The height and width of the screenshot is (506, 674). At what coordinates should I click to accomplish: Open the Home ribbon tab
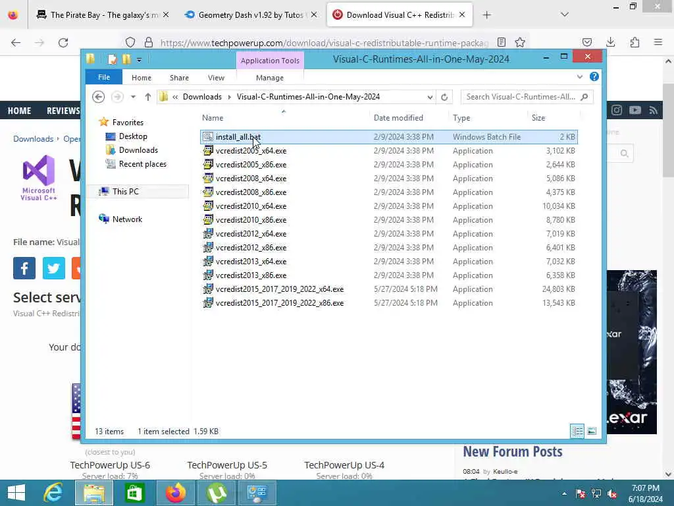(142, 78)
